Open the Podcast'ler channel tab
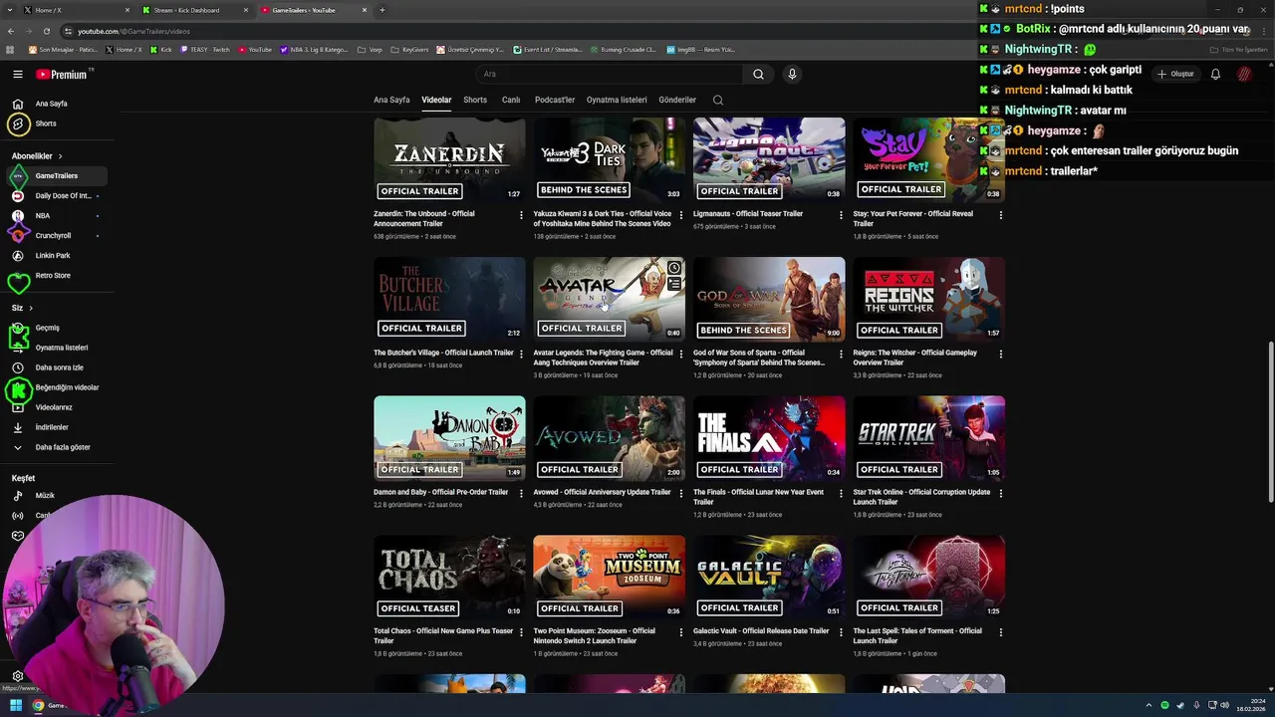The image size is (1275, 717). (555, 100)
